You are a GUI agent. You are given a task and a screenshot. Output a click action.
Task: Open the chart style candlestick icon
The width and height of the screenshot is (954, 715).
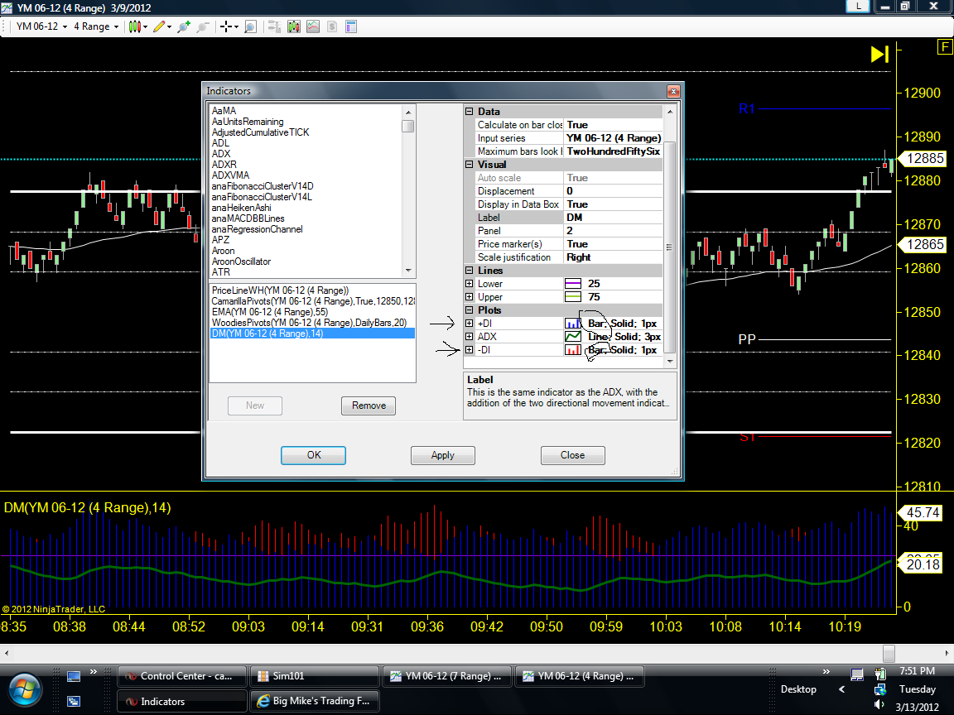134,26
